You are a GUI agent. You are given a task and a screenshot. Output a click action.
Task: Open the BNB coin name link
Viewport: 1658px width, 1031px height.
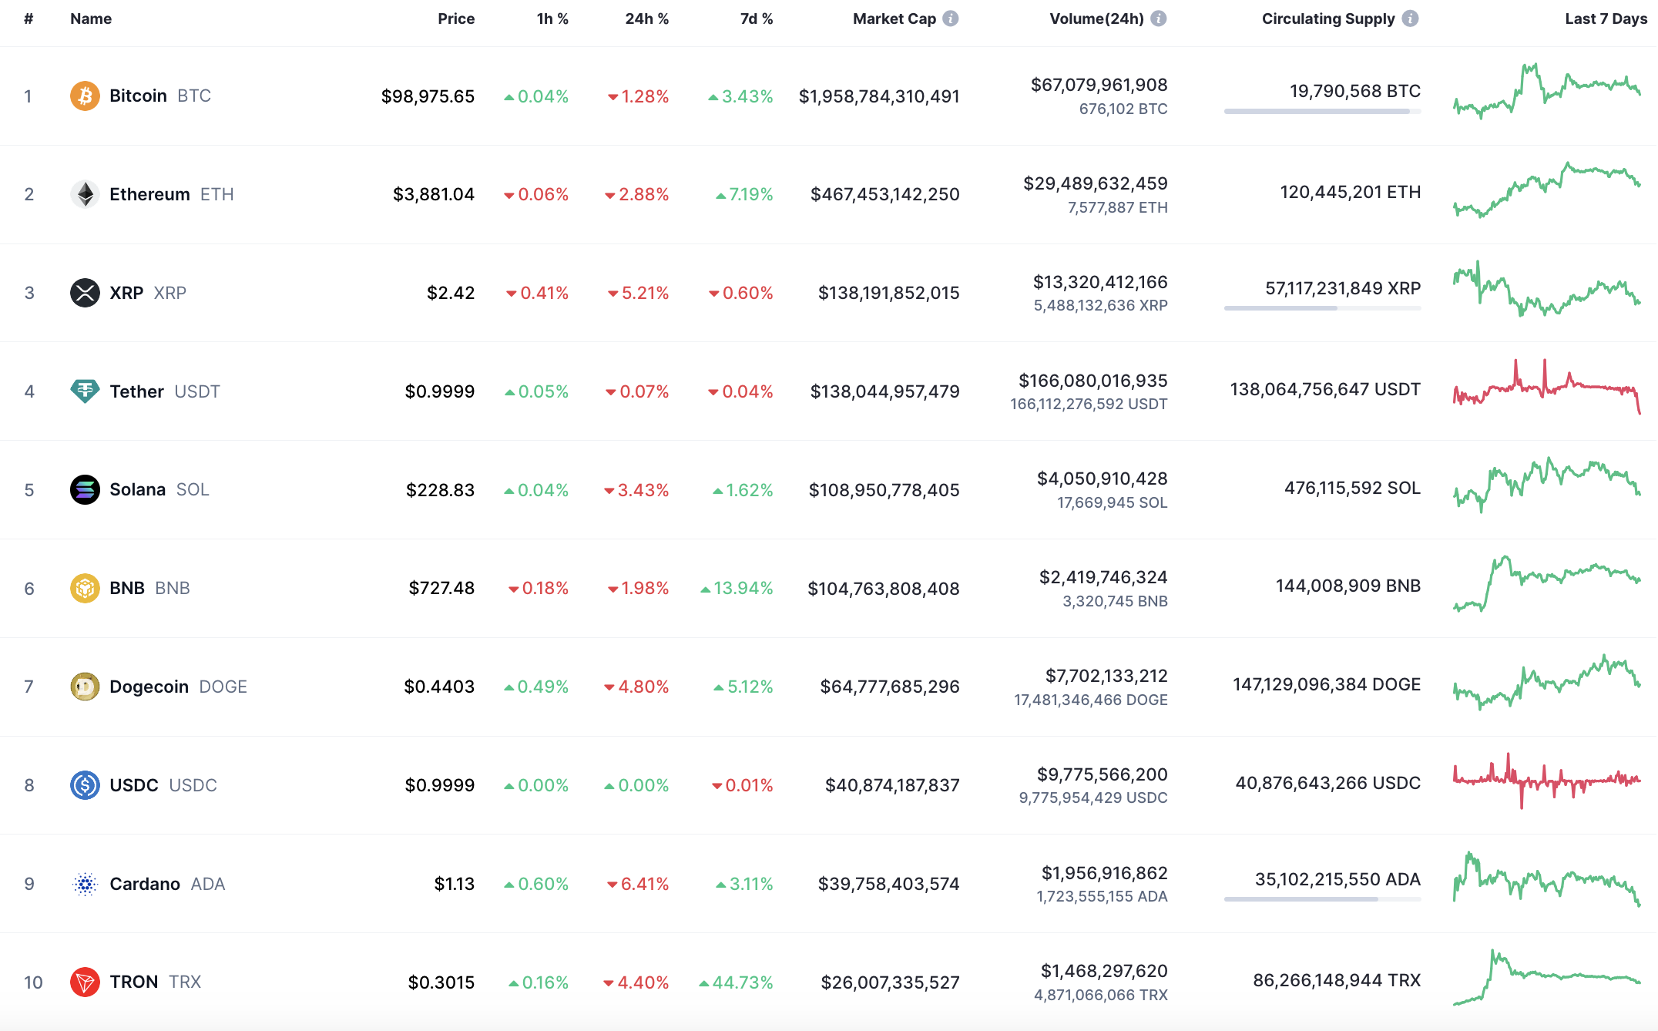point(127,588)
